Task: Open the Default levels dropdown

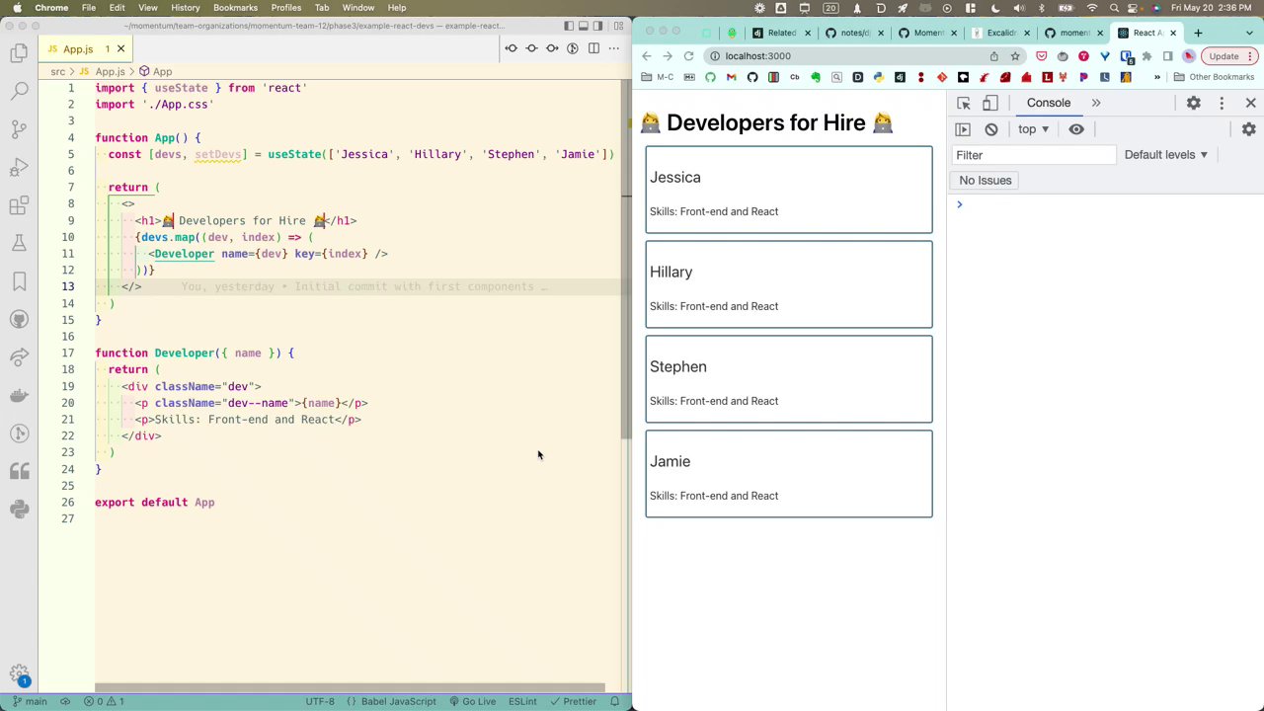Action: 1165,155
